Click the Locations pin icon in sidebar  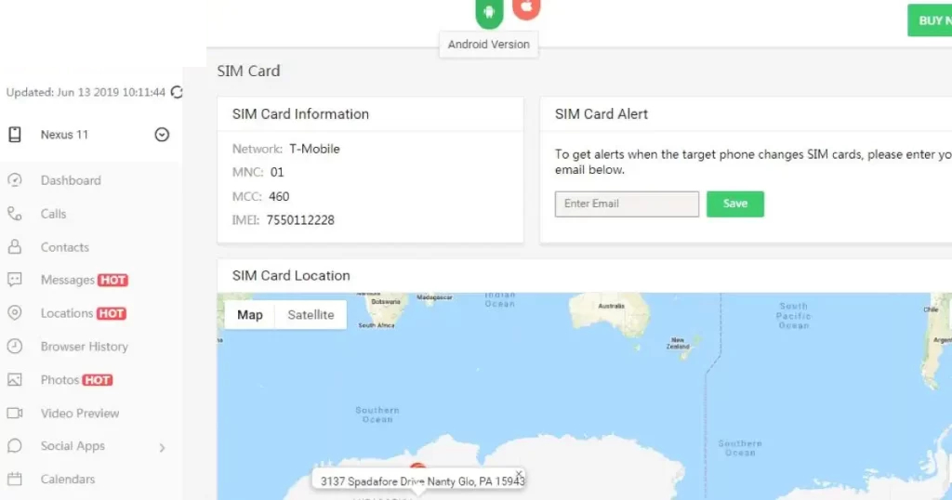pyautogui.click(x=15, y=313)
